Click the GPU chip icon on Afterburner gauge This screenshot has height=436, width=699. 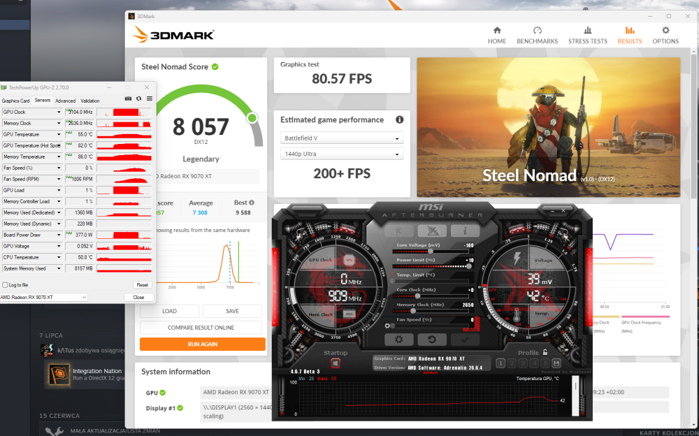[x=349, y=259]
